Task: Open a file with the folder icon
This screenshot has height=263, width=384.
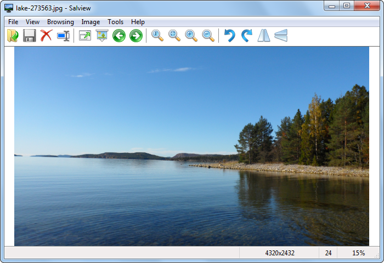Action: click(13, 36)
